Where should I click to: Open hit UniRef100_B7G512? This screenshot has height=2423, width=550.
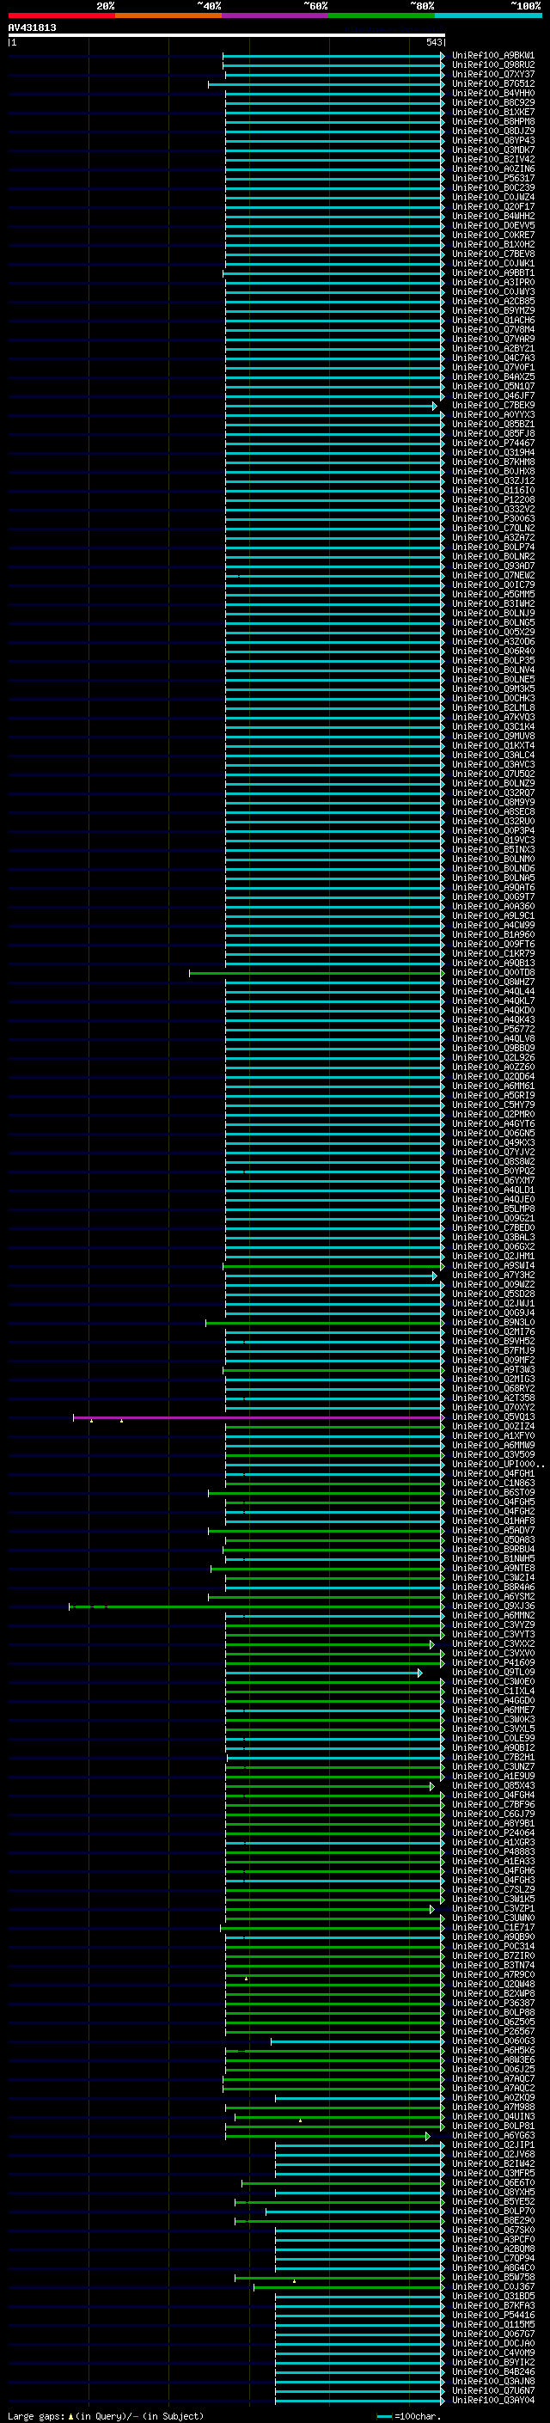492,83
